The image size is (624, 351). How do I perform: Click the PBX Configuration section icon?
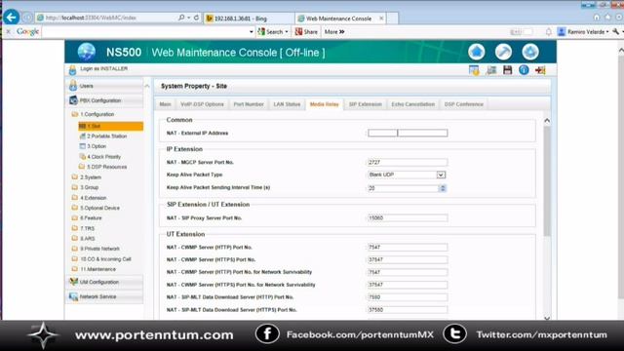click(x=73, y=100)
